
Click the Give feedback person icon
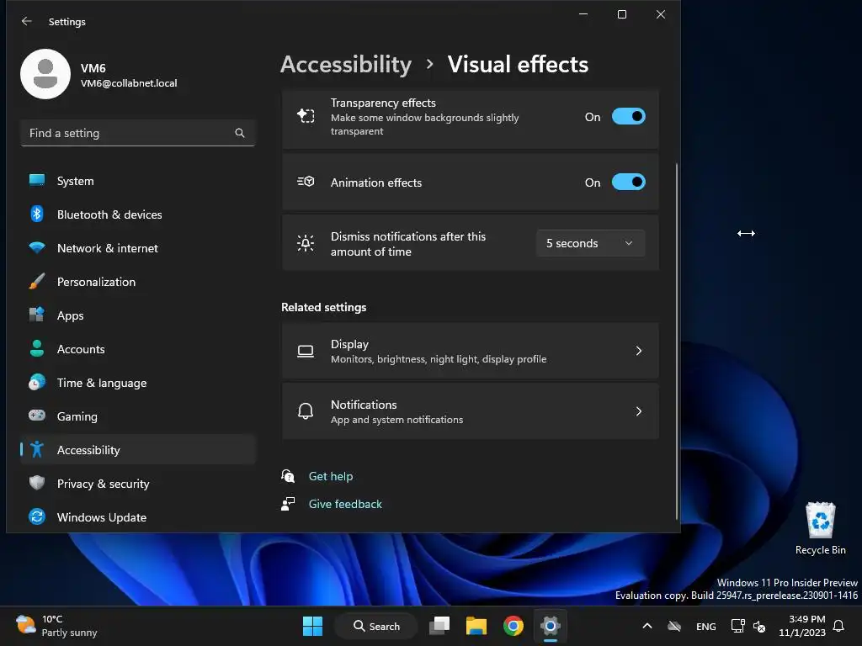pyautogui.click(x=288, y=504)
